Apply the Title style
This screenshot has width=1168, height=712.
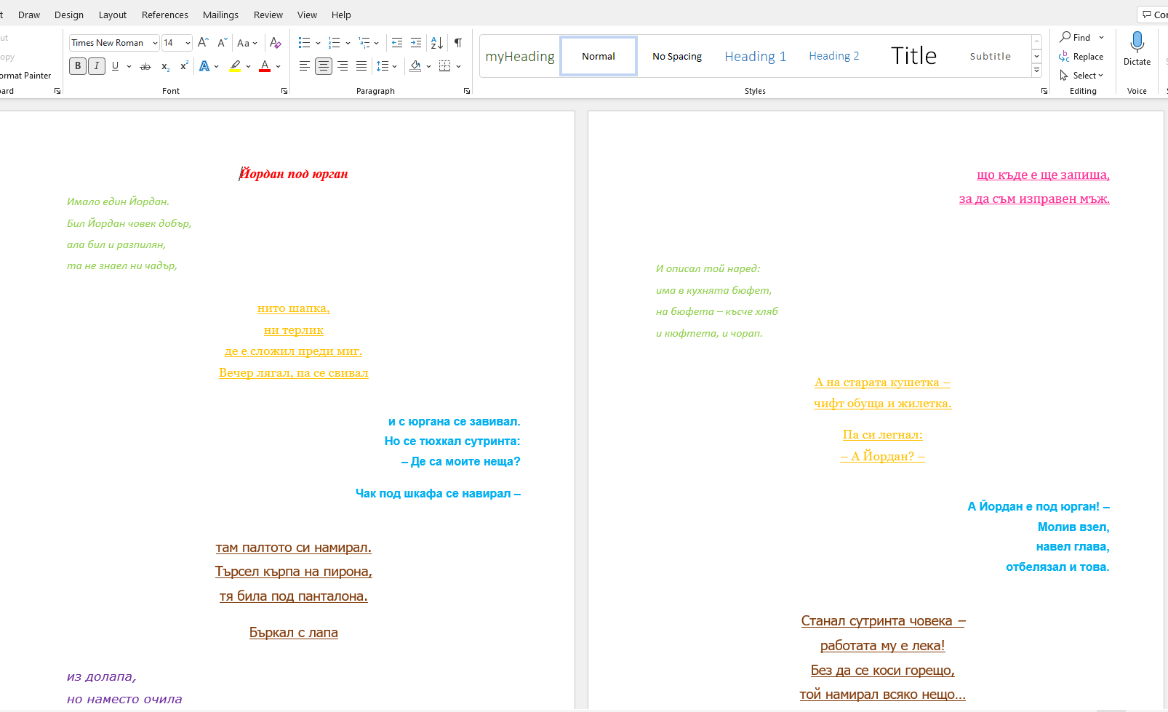pyautogui.click(x=914, y=56)
